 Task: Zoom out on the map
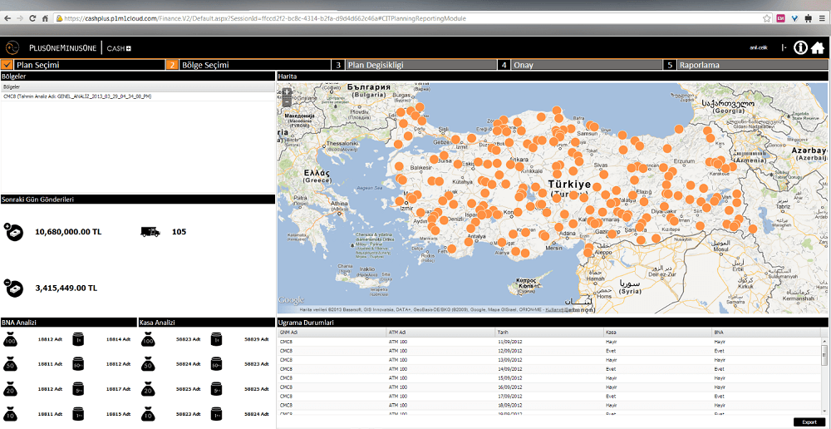tap(288, 101)
